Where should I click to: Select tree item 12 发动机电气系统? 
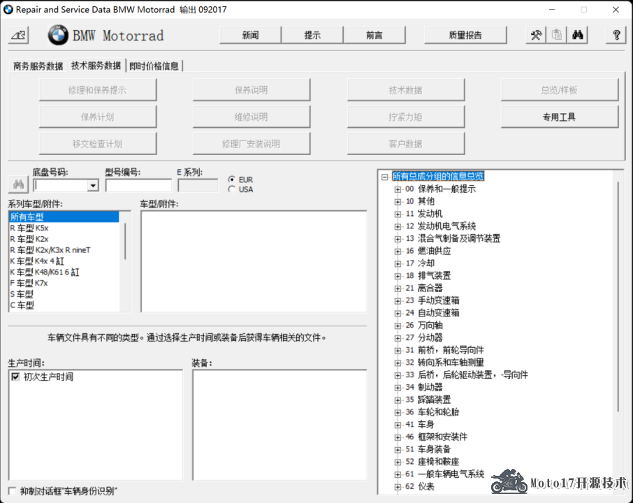coord(440,226)
